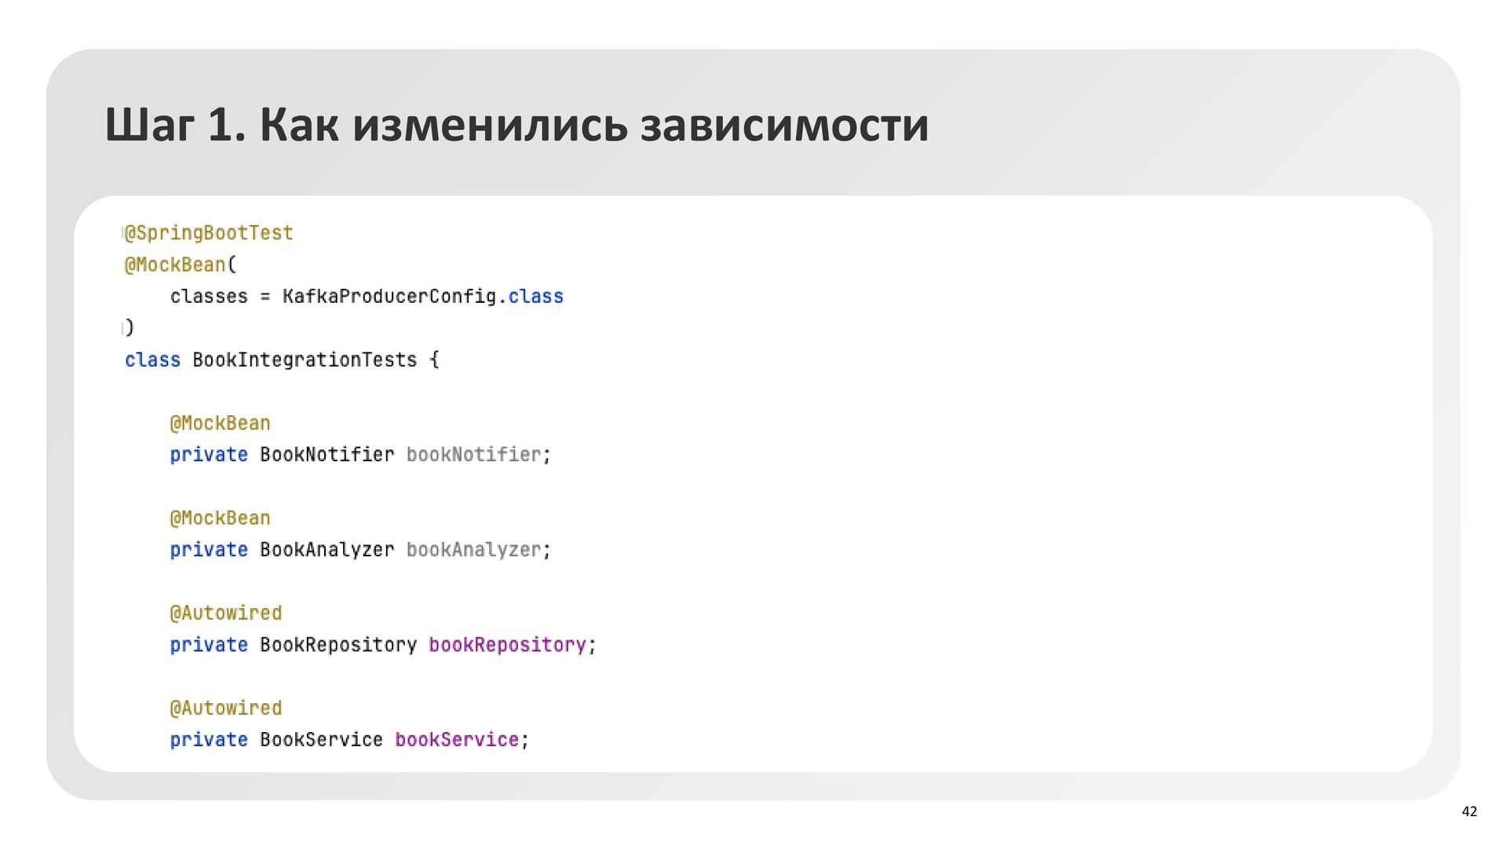This screenshot has height=849, width=1507.
Task: Click the BookNotifier type name
Action: pyautogui.click(x=327, y=455)
